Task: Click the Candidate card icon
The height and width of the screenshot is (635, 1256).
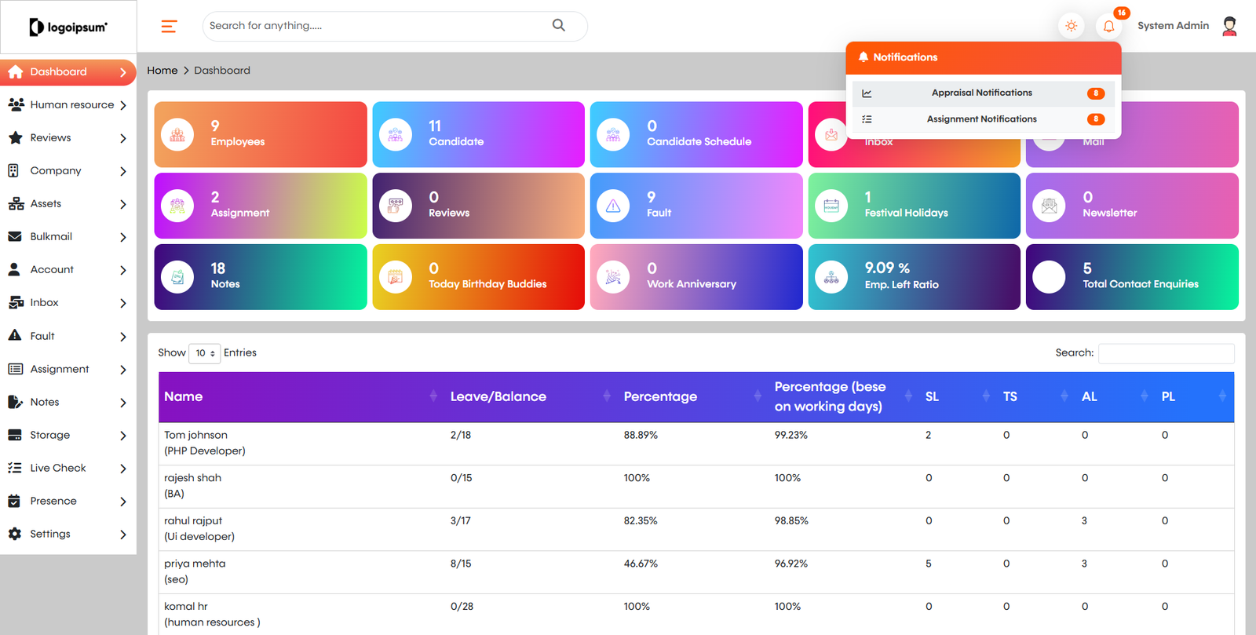Action: (x=396, y=135)
